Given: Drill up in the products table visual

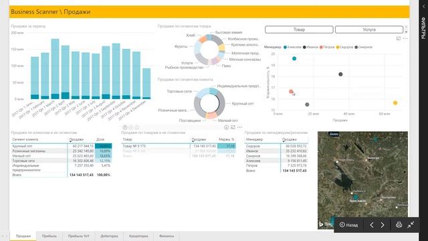Looking at the screenshot, I should click(x=125, y=127).
